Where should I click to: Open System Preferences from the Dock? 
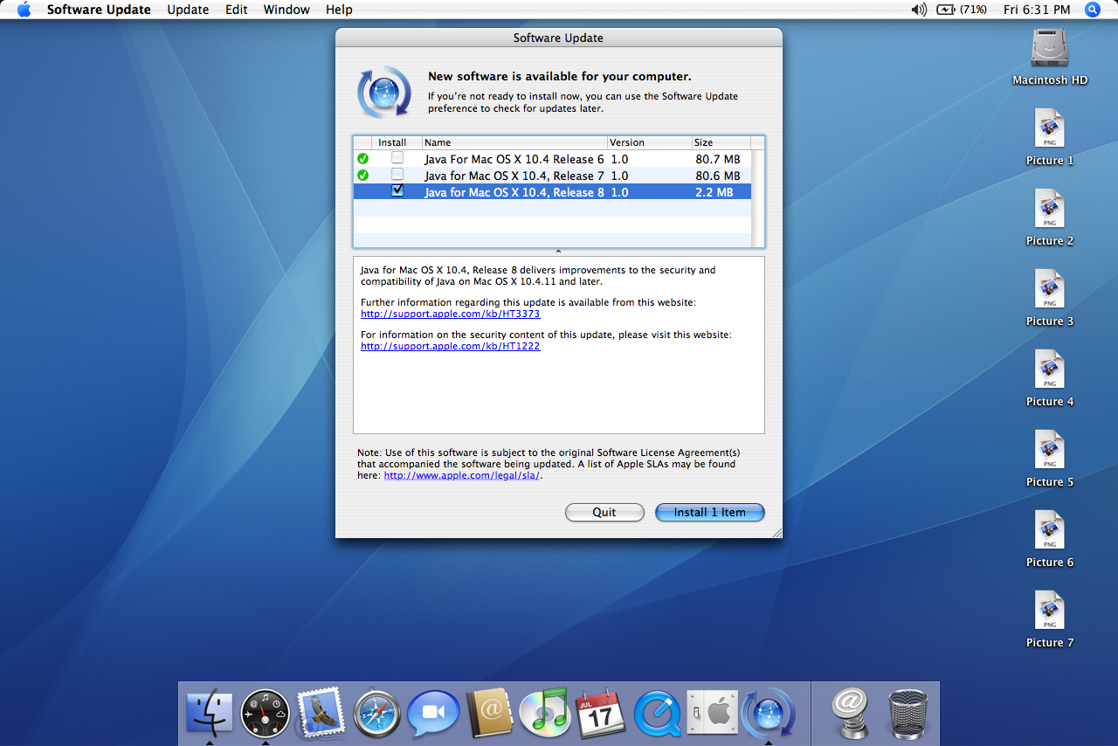[x=712, y=713]
